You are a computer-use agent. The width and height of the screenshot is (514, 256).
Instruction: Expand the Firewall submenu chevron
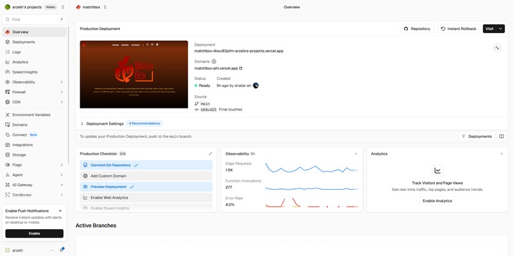[62, 92]
